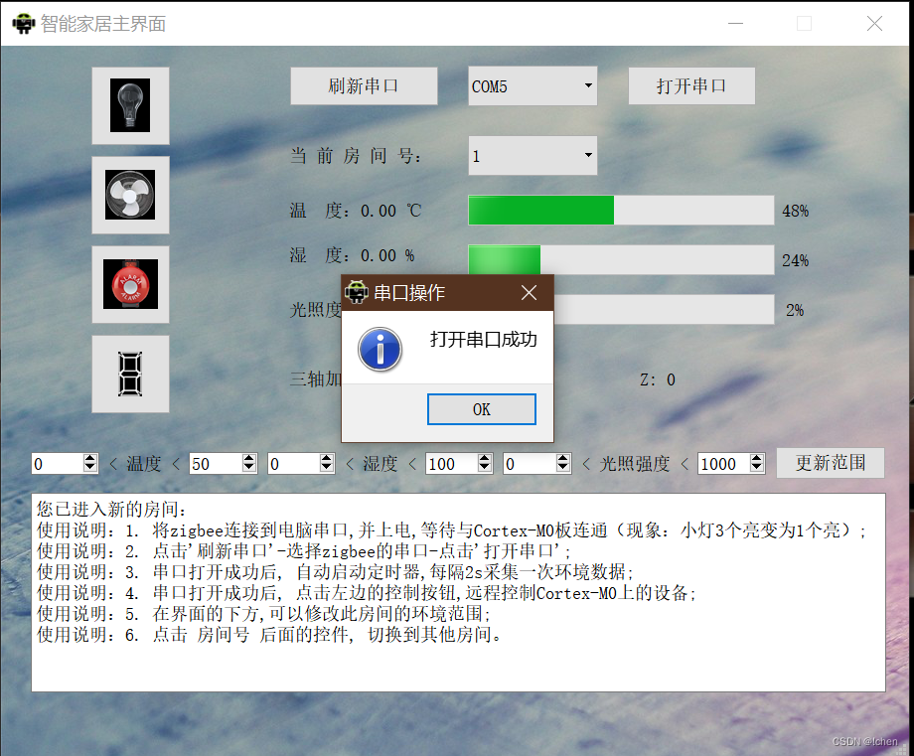The image size is (914, 756).
Task: Increase the temperature maximum 50 spinner
Action: pyautogui.click(x=249, y=459)
